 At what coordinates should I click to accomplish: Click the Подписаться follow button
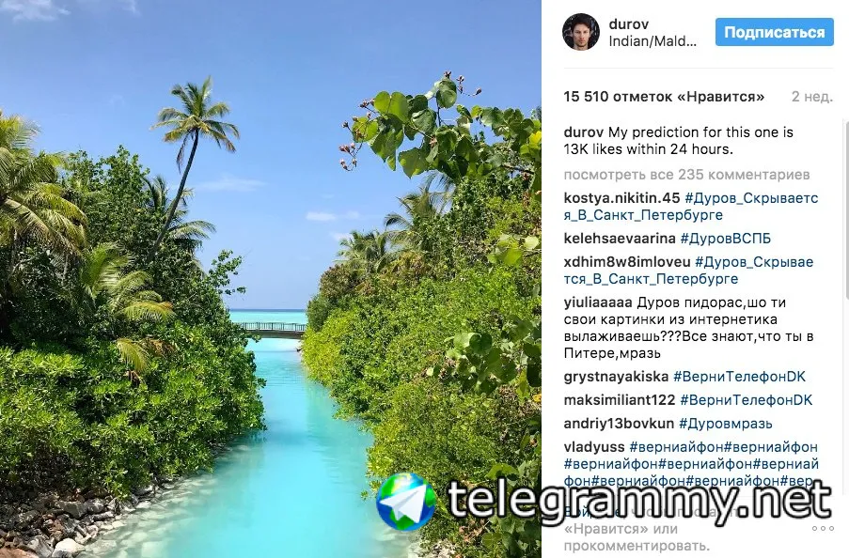pos(775,32)
